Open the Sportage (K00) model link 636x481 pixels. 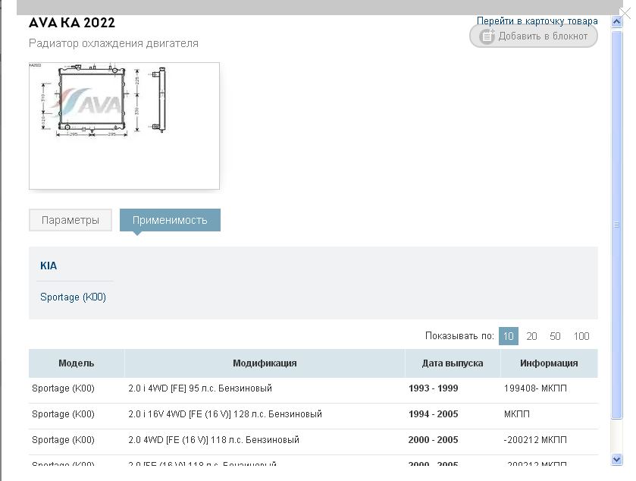pos(73,297)
